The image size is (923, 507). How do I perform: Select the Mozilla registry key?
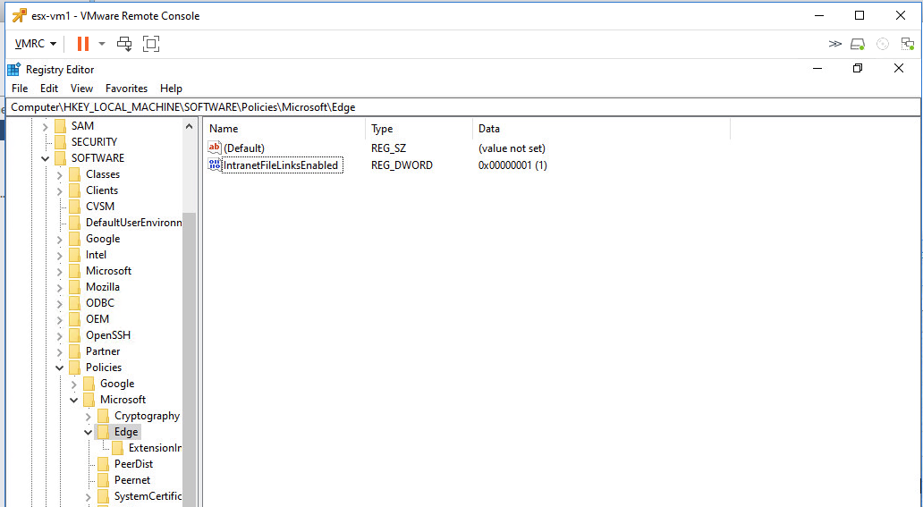(102, 287)
